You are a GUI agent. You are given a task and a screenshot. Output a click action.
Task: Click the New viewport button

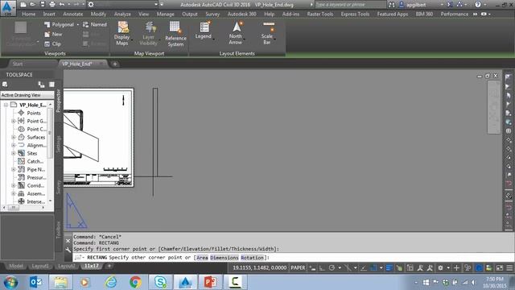pyautogui.click(x=53, y=34)
